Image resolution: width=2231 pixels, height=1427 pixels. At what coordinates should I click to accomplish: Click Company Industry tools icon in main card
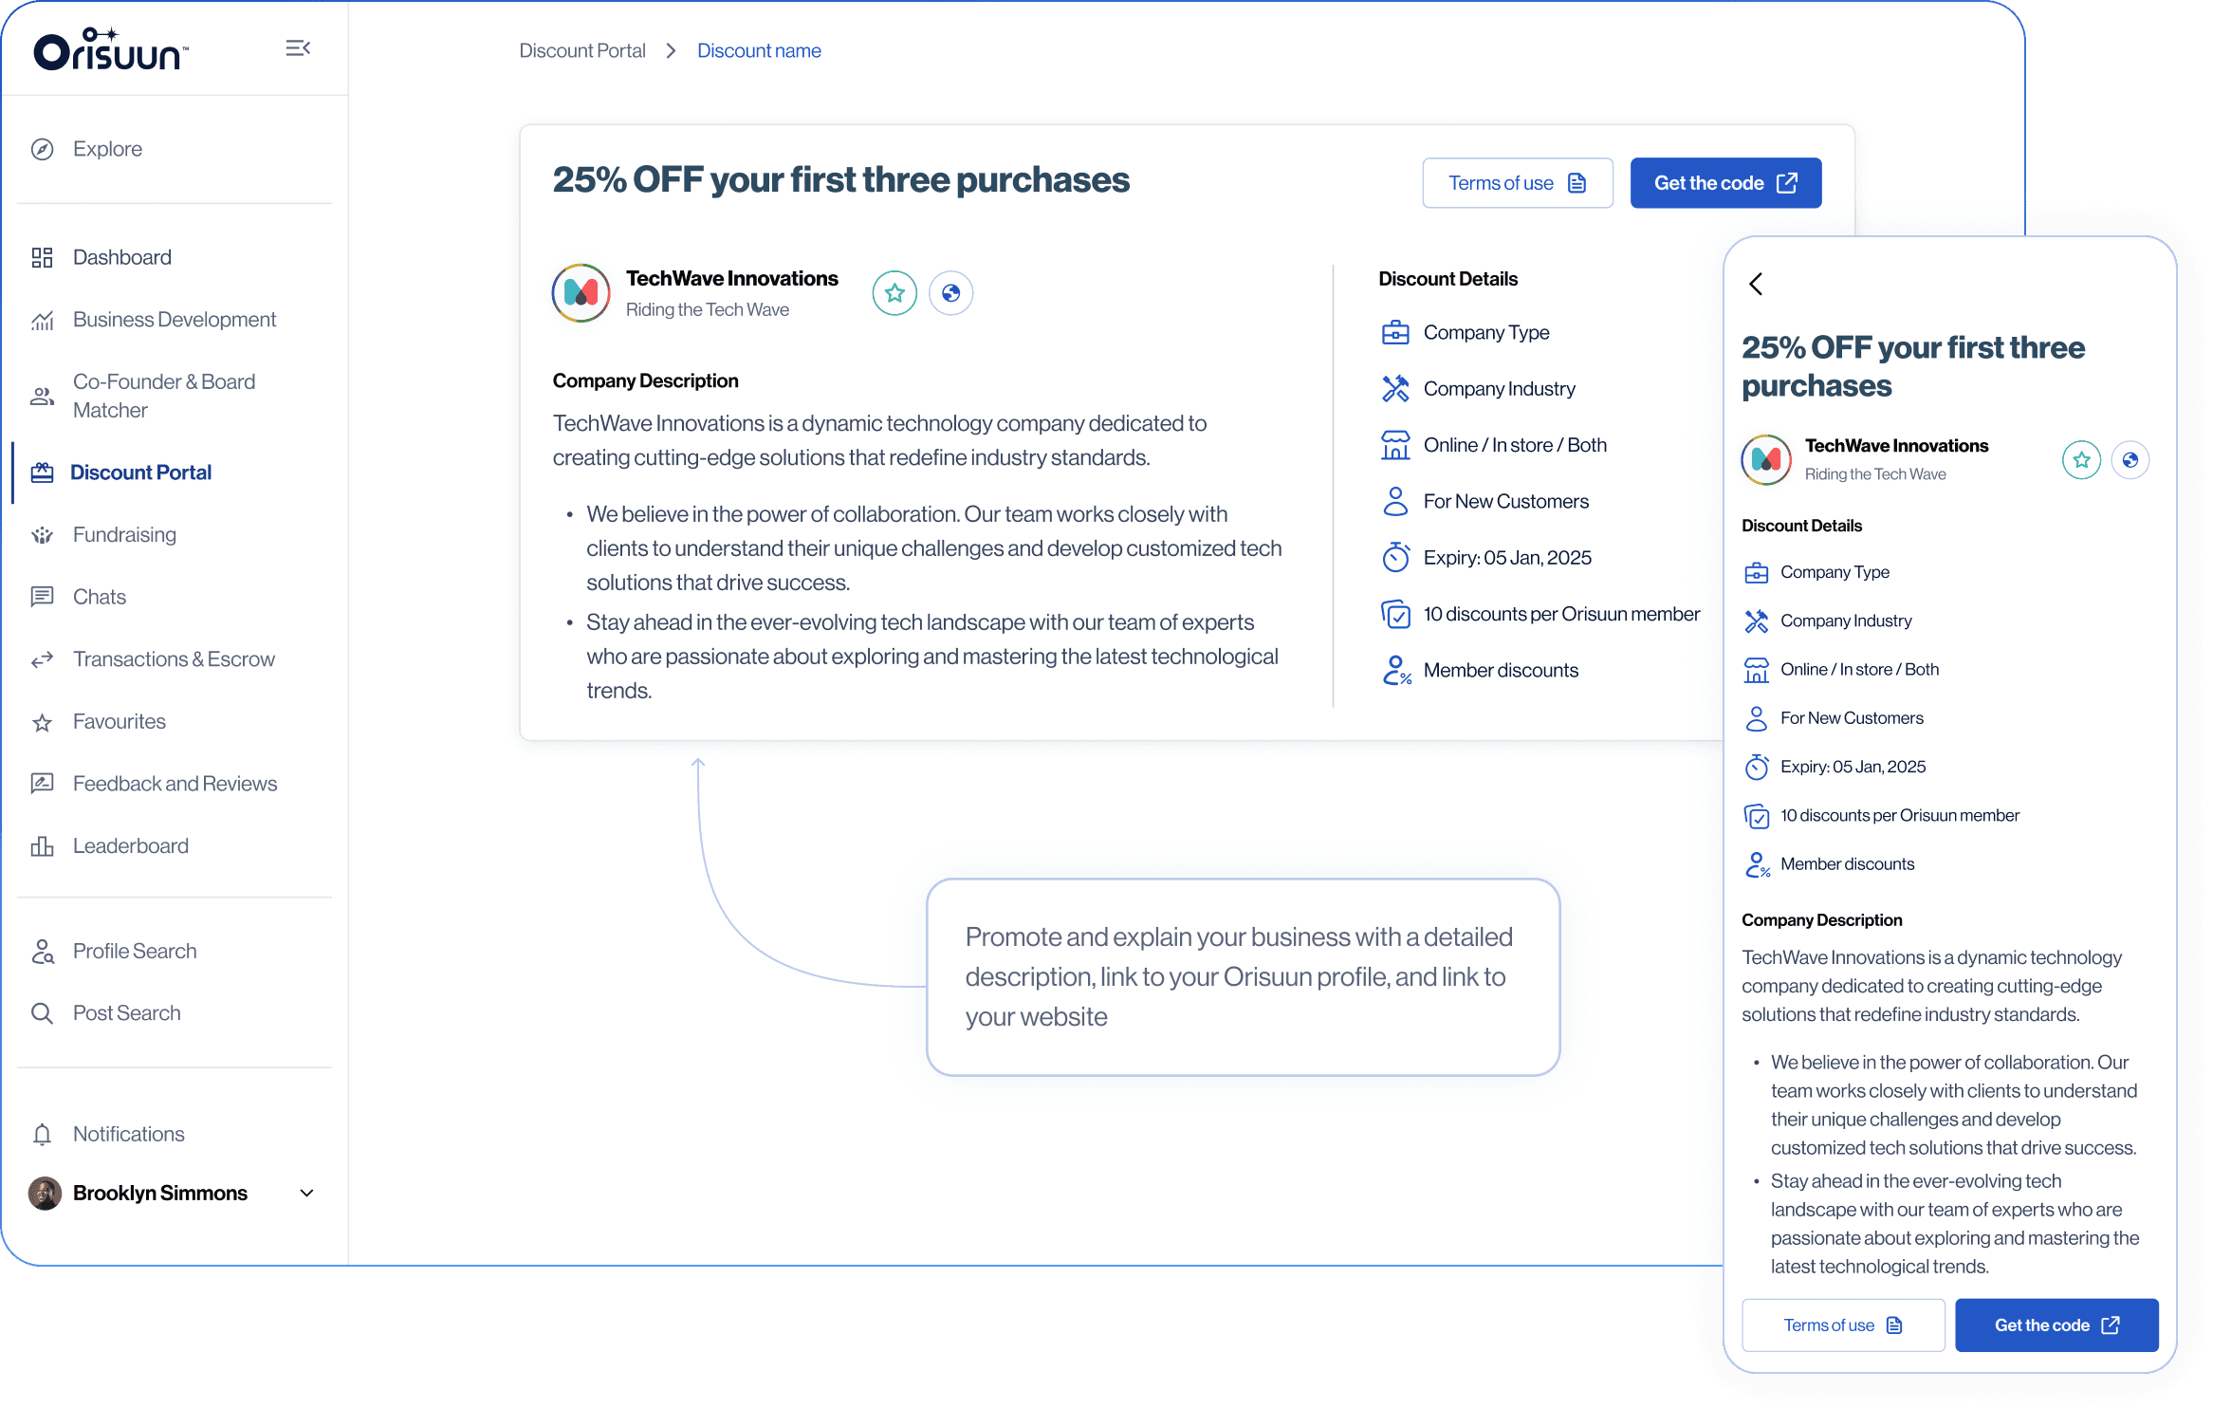click(1395, 389)
